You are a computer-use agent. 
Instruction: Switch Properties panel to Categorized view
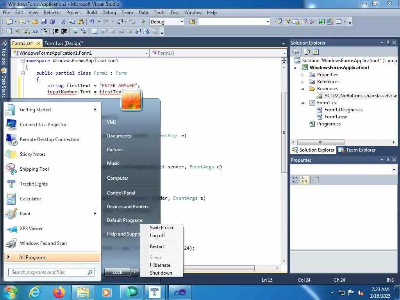click(x=295, y=180)
